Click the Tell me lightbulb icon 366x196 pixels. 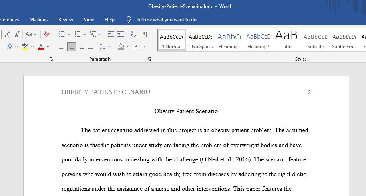[129, 20]
